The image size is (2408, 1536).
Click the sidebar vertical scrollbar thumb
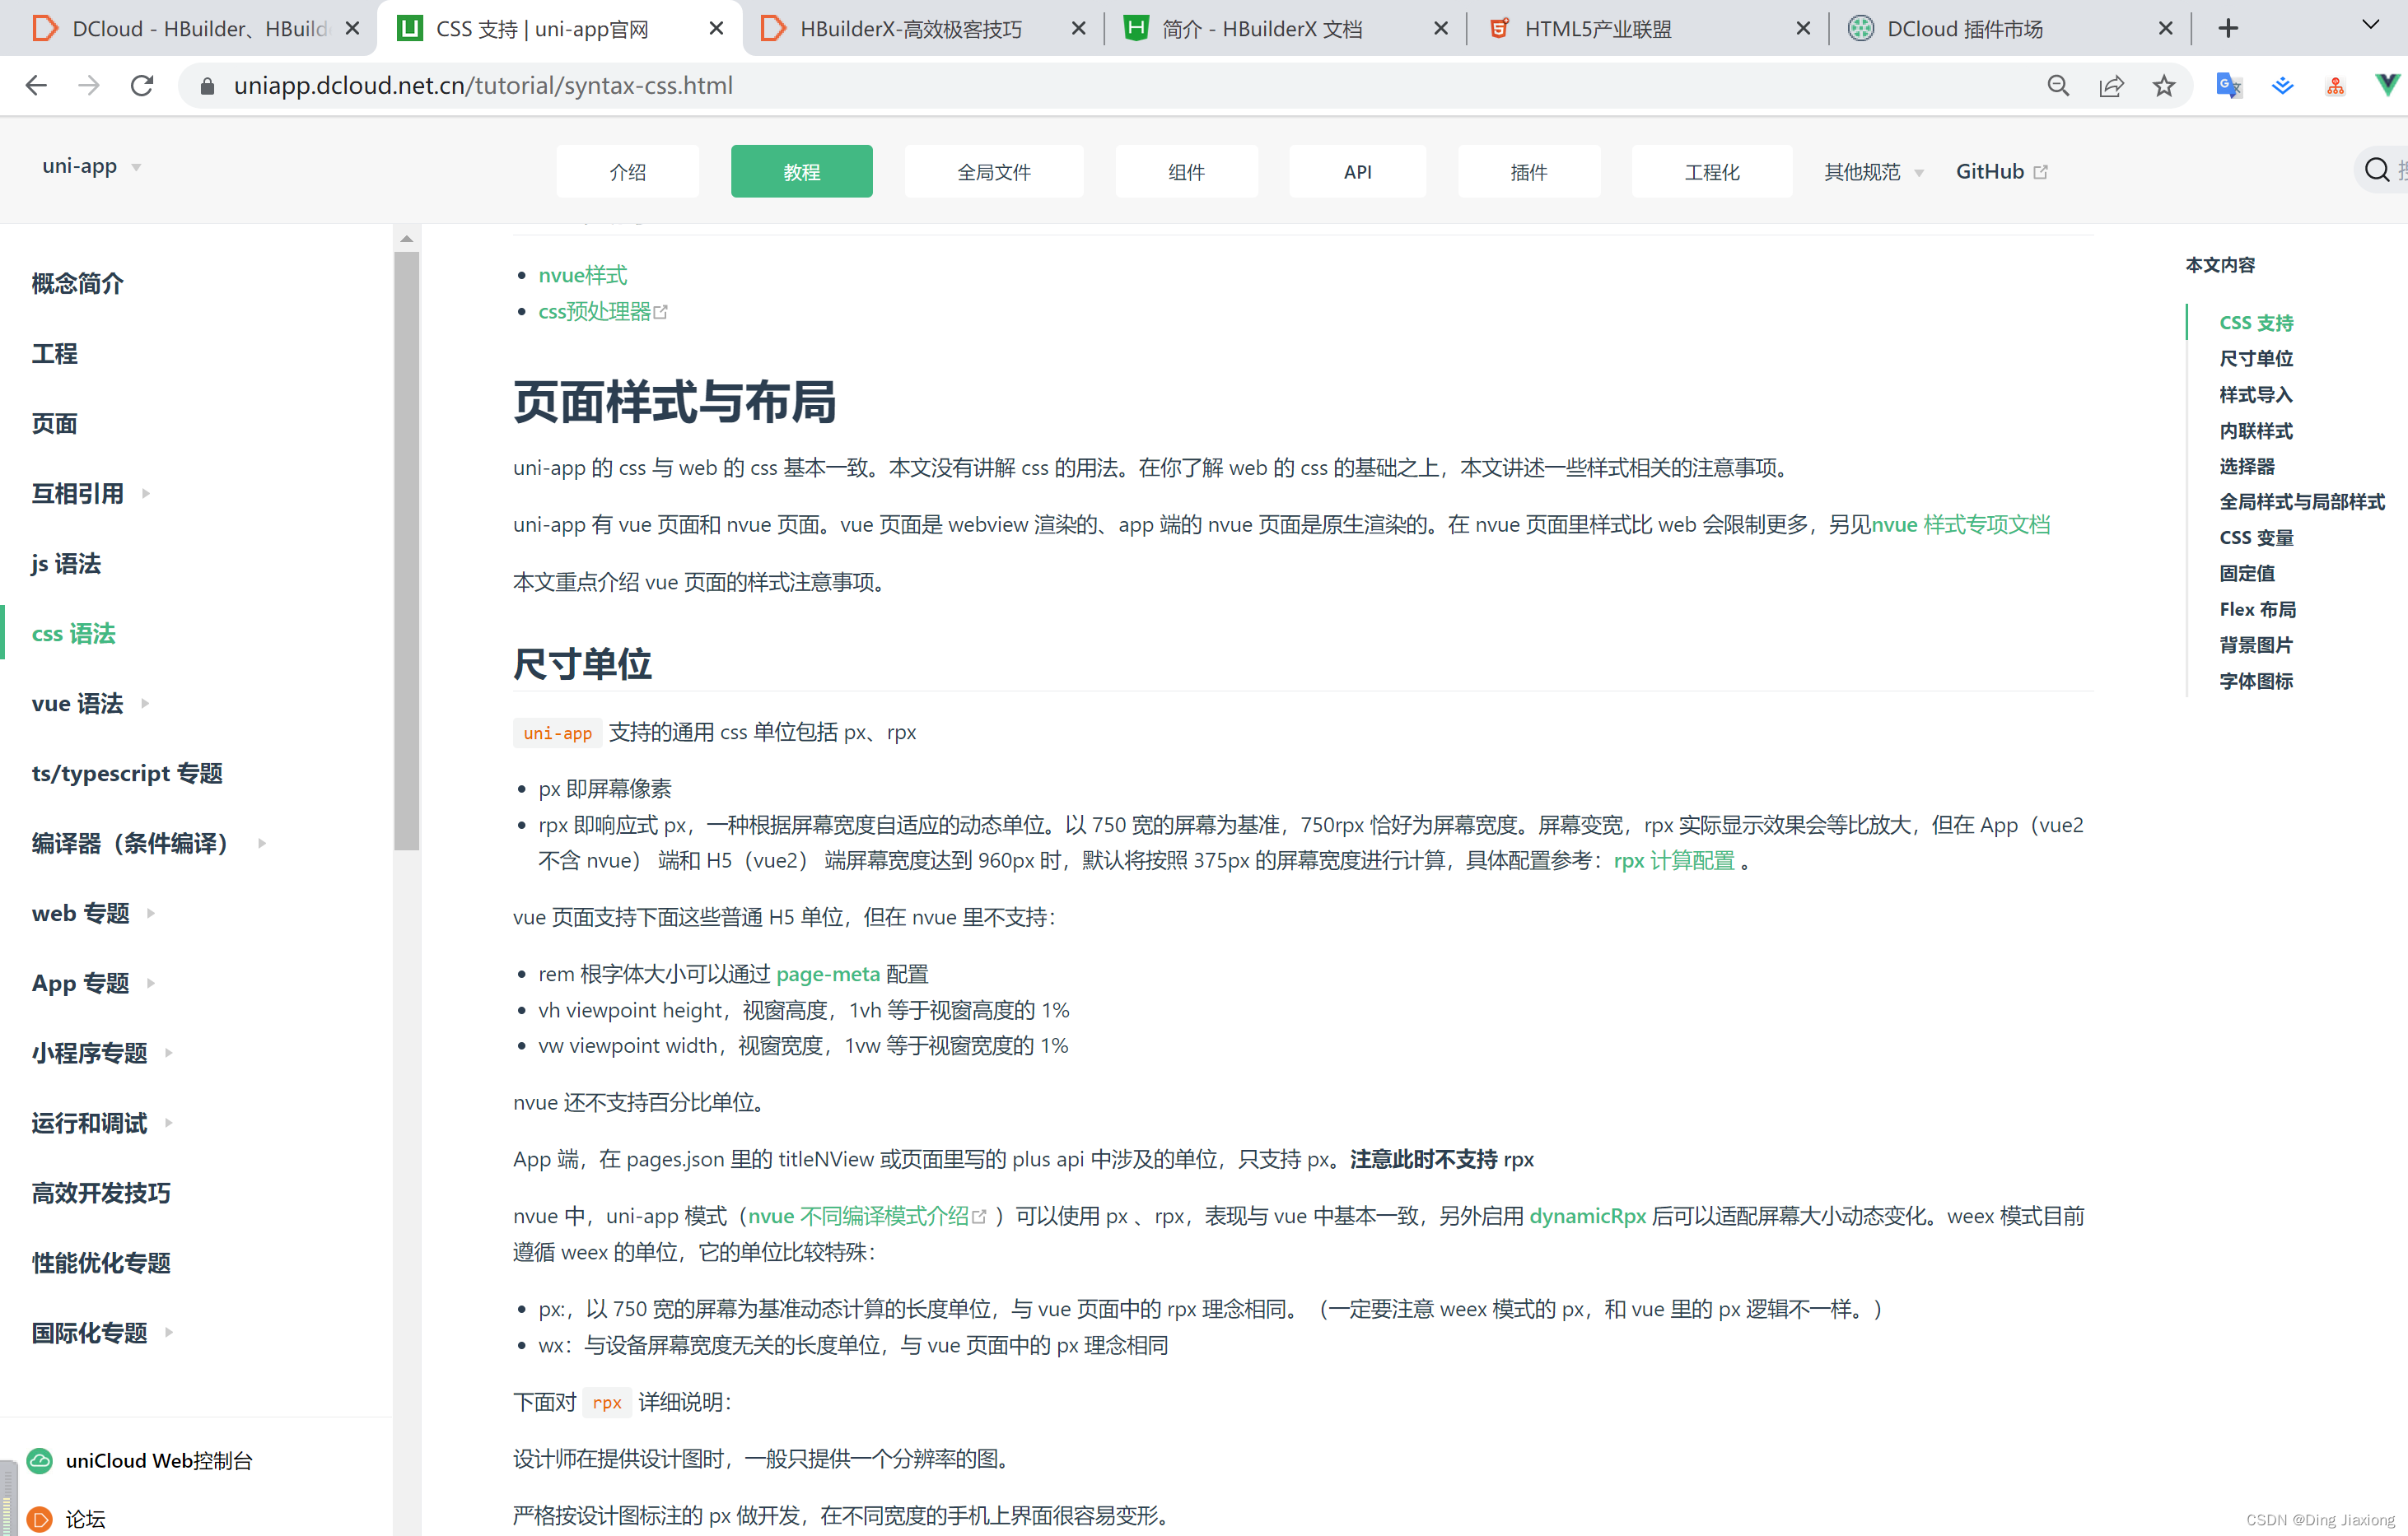pyautogui.click(x=406, y=550)
